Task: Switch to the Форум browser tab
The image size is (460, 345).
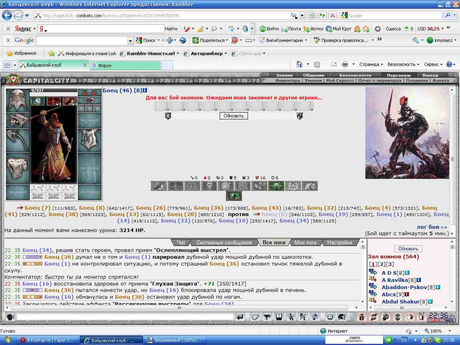Action: point(125,65)
